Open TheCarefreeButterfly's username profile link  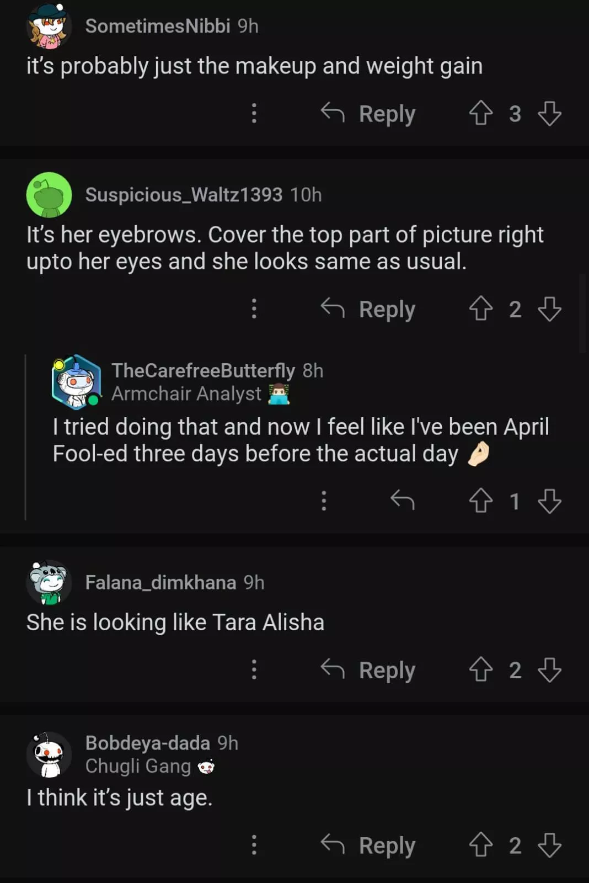click(203, 370)
